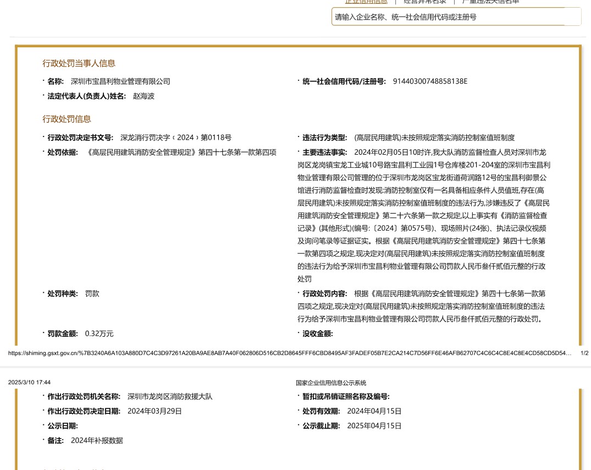Click the 没收金额 label

point(317,334)
